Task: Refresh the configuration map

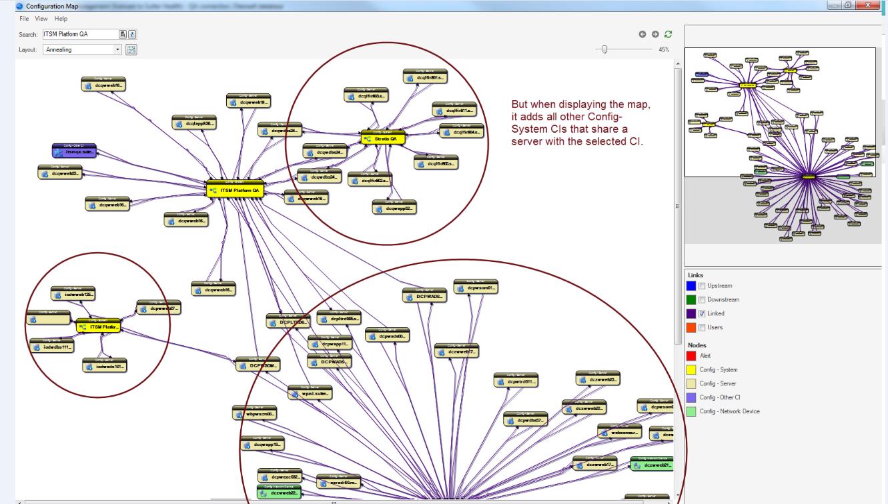Action: [x=668, y=34]
